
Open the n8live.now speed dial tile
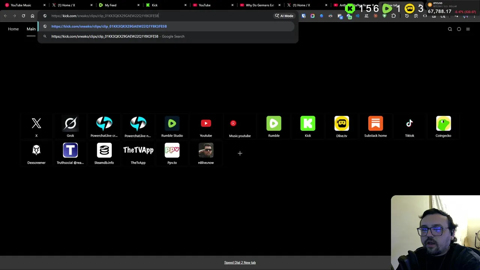click(206, 154)
